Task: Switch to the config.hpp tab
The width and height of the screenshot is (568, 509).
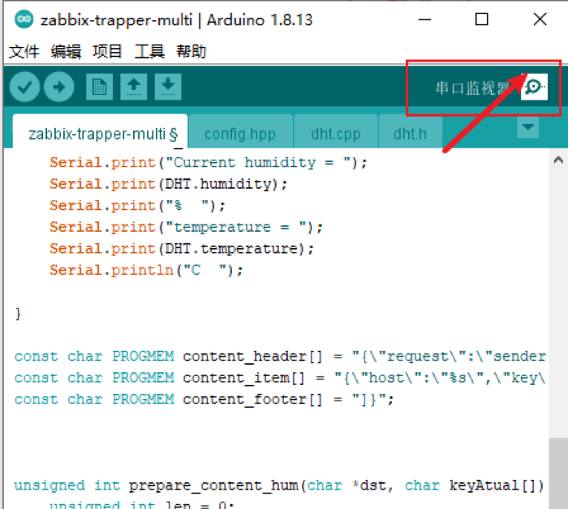Action: tap(240, 131)
